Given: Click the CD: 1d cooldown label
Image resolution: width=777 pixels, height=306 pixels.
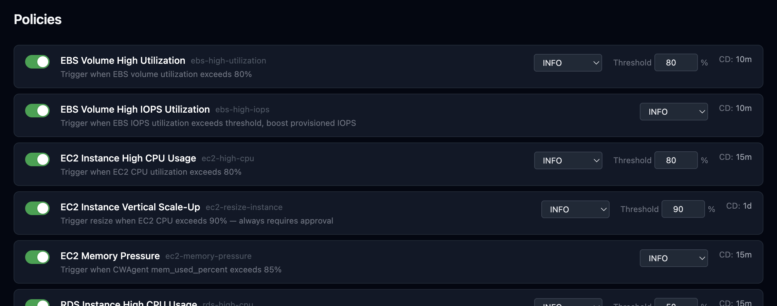Looking at the screenshot, I should [x=739, y=206].
